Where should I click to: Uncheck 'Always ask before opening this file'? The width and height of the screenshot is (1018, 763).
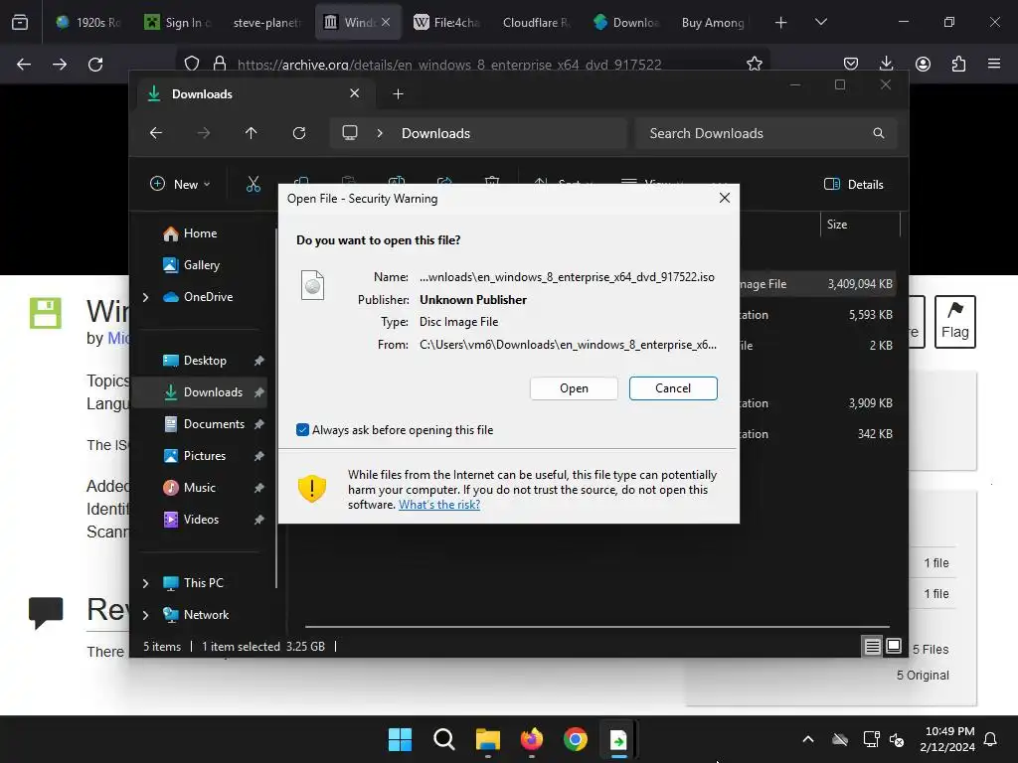click(302, 429)
